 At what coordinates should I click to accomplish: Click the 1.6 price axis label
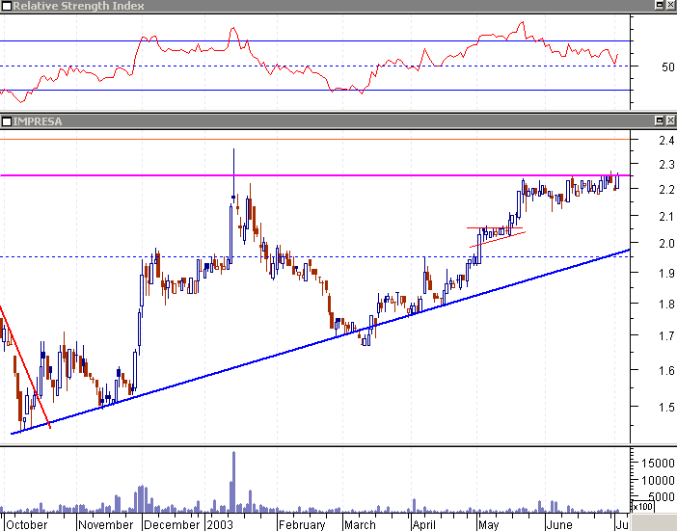(666, 370)
